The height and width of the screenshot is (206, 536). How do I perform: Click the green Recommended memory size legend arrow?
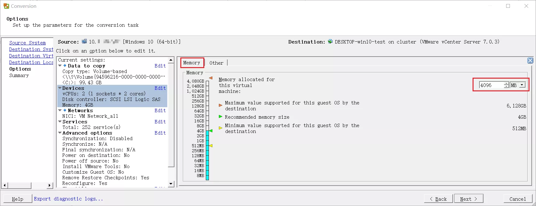[x=220, y=117]
